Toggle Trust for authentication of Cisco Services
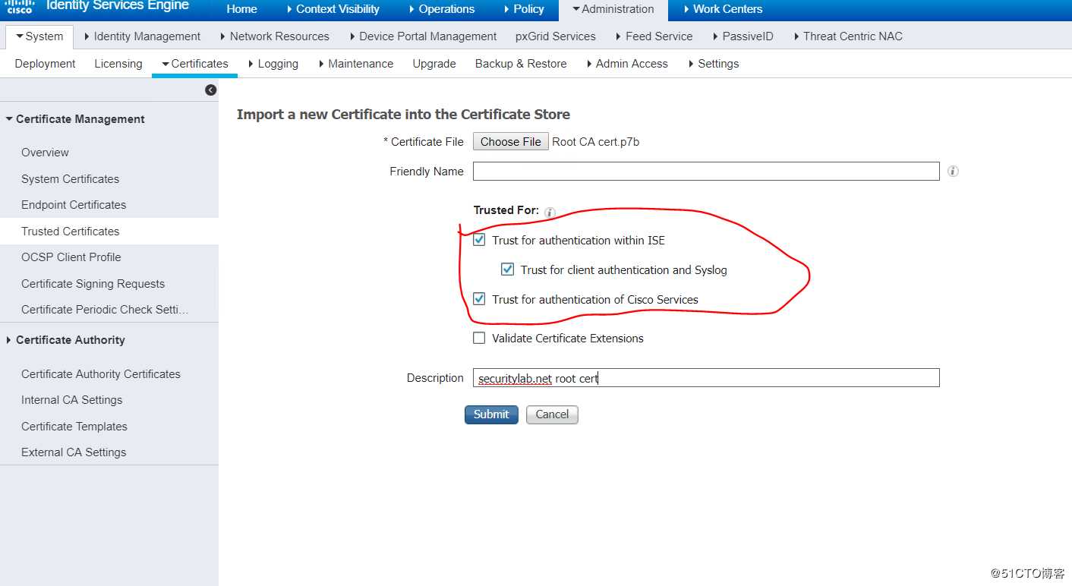The width and height of the screenshot is (1072, 586). 479,299
